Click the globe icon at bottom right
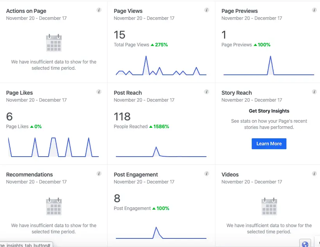The width and height of the screenshot is (320, 247). tap(305, 244)
